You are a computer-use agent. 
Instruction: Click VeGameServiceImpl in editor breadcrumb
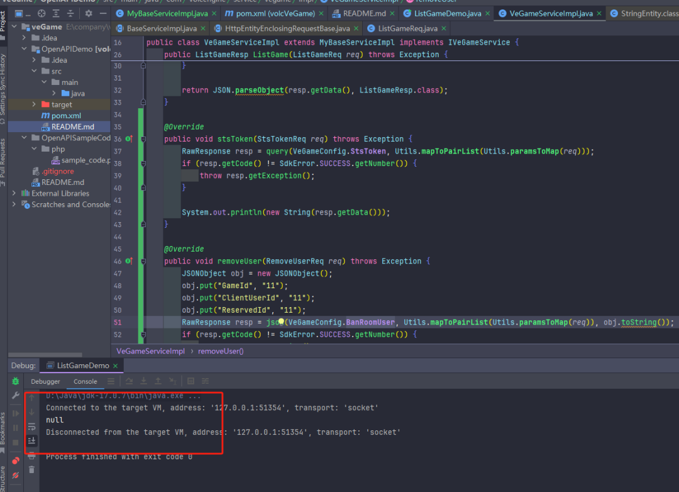click(150, 351)
